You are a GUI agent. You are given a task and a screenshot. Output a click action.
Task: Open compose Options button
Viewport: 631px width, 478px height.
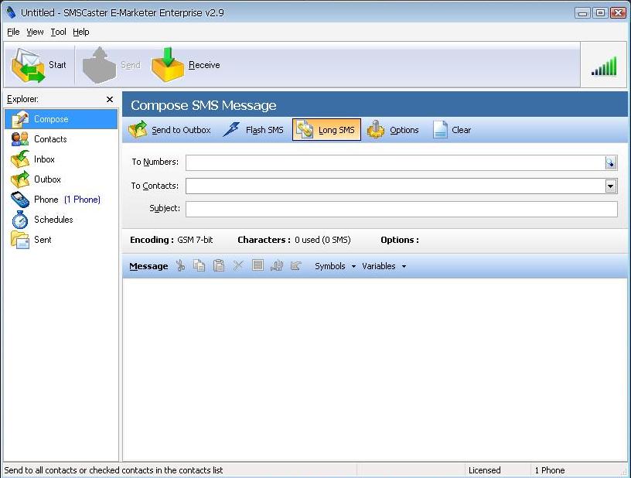393,130
